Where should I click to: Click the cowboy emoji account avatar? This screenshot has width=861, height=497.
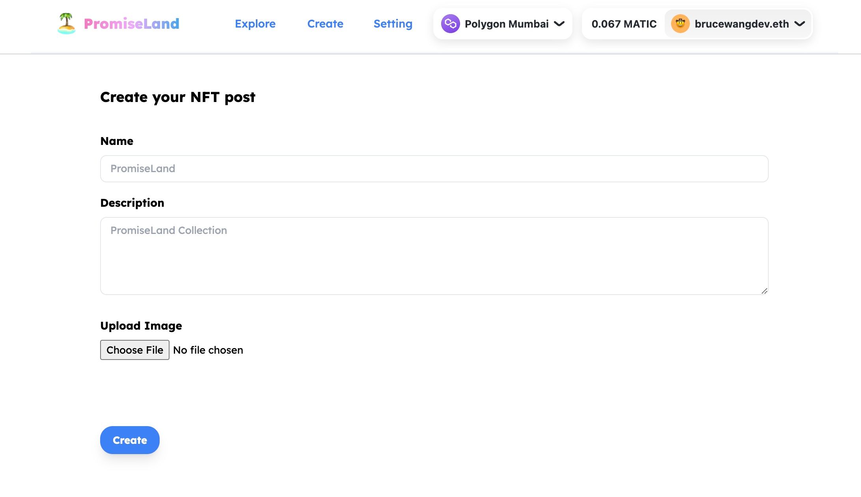[x=680, y=24]
